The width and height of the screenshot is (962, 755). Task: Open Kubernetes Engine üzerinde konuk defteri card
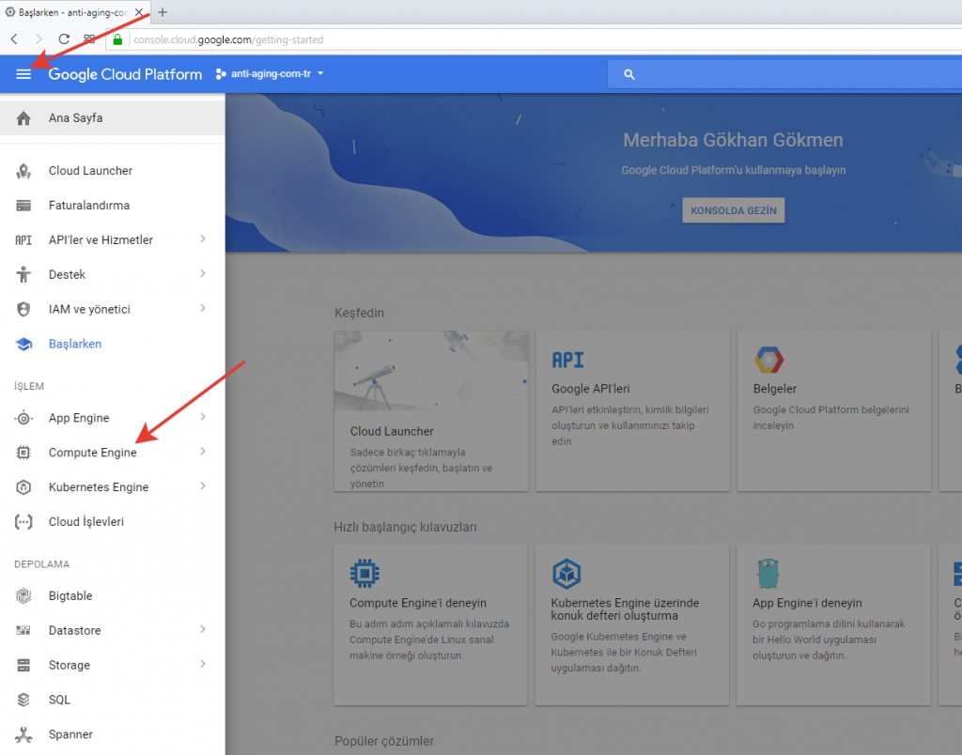pos(632,625)
